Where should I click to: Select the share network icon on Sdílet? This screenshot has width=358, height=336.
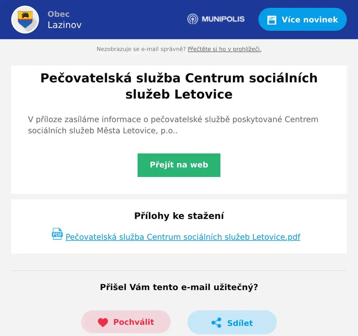click(217, 323)
